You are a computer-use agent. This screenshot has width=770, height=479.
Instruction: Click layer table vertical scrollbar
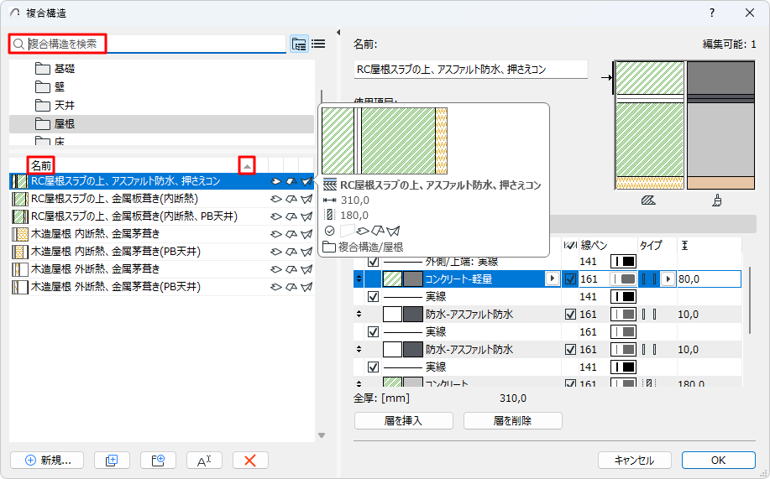(750, 300)
